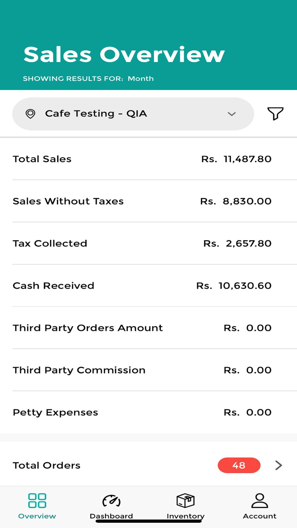Screen dimensions: 297x528
Task: Switch to the Dashboard tab label
Action: point(111,516)
